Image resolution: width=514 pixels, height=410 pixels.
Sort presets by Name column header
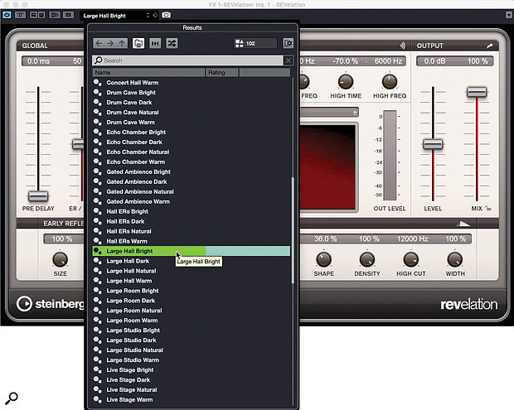coord(148,72)
